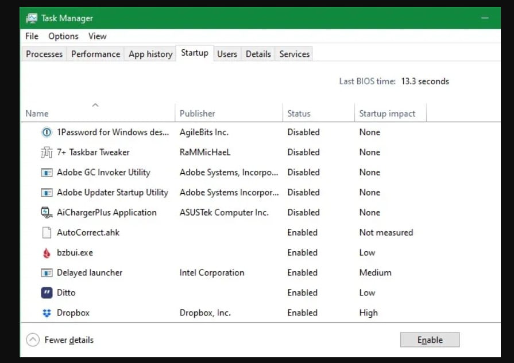Click the bzbui.exe flame icon

[x=47, y=253]
